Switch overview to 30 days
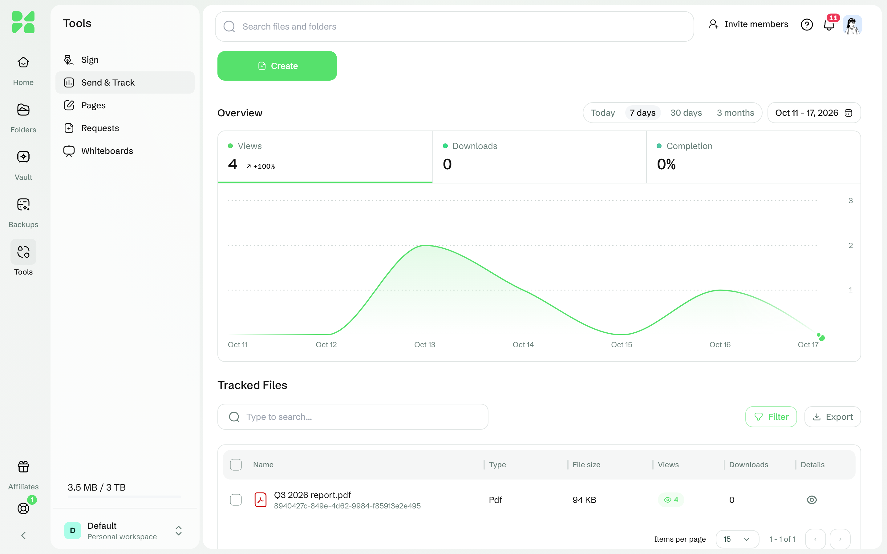 686,112
